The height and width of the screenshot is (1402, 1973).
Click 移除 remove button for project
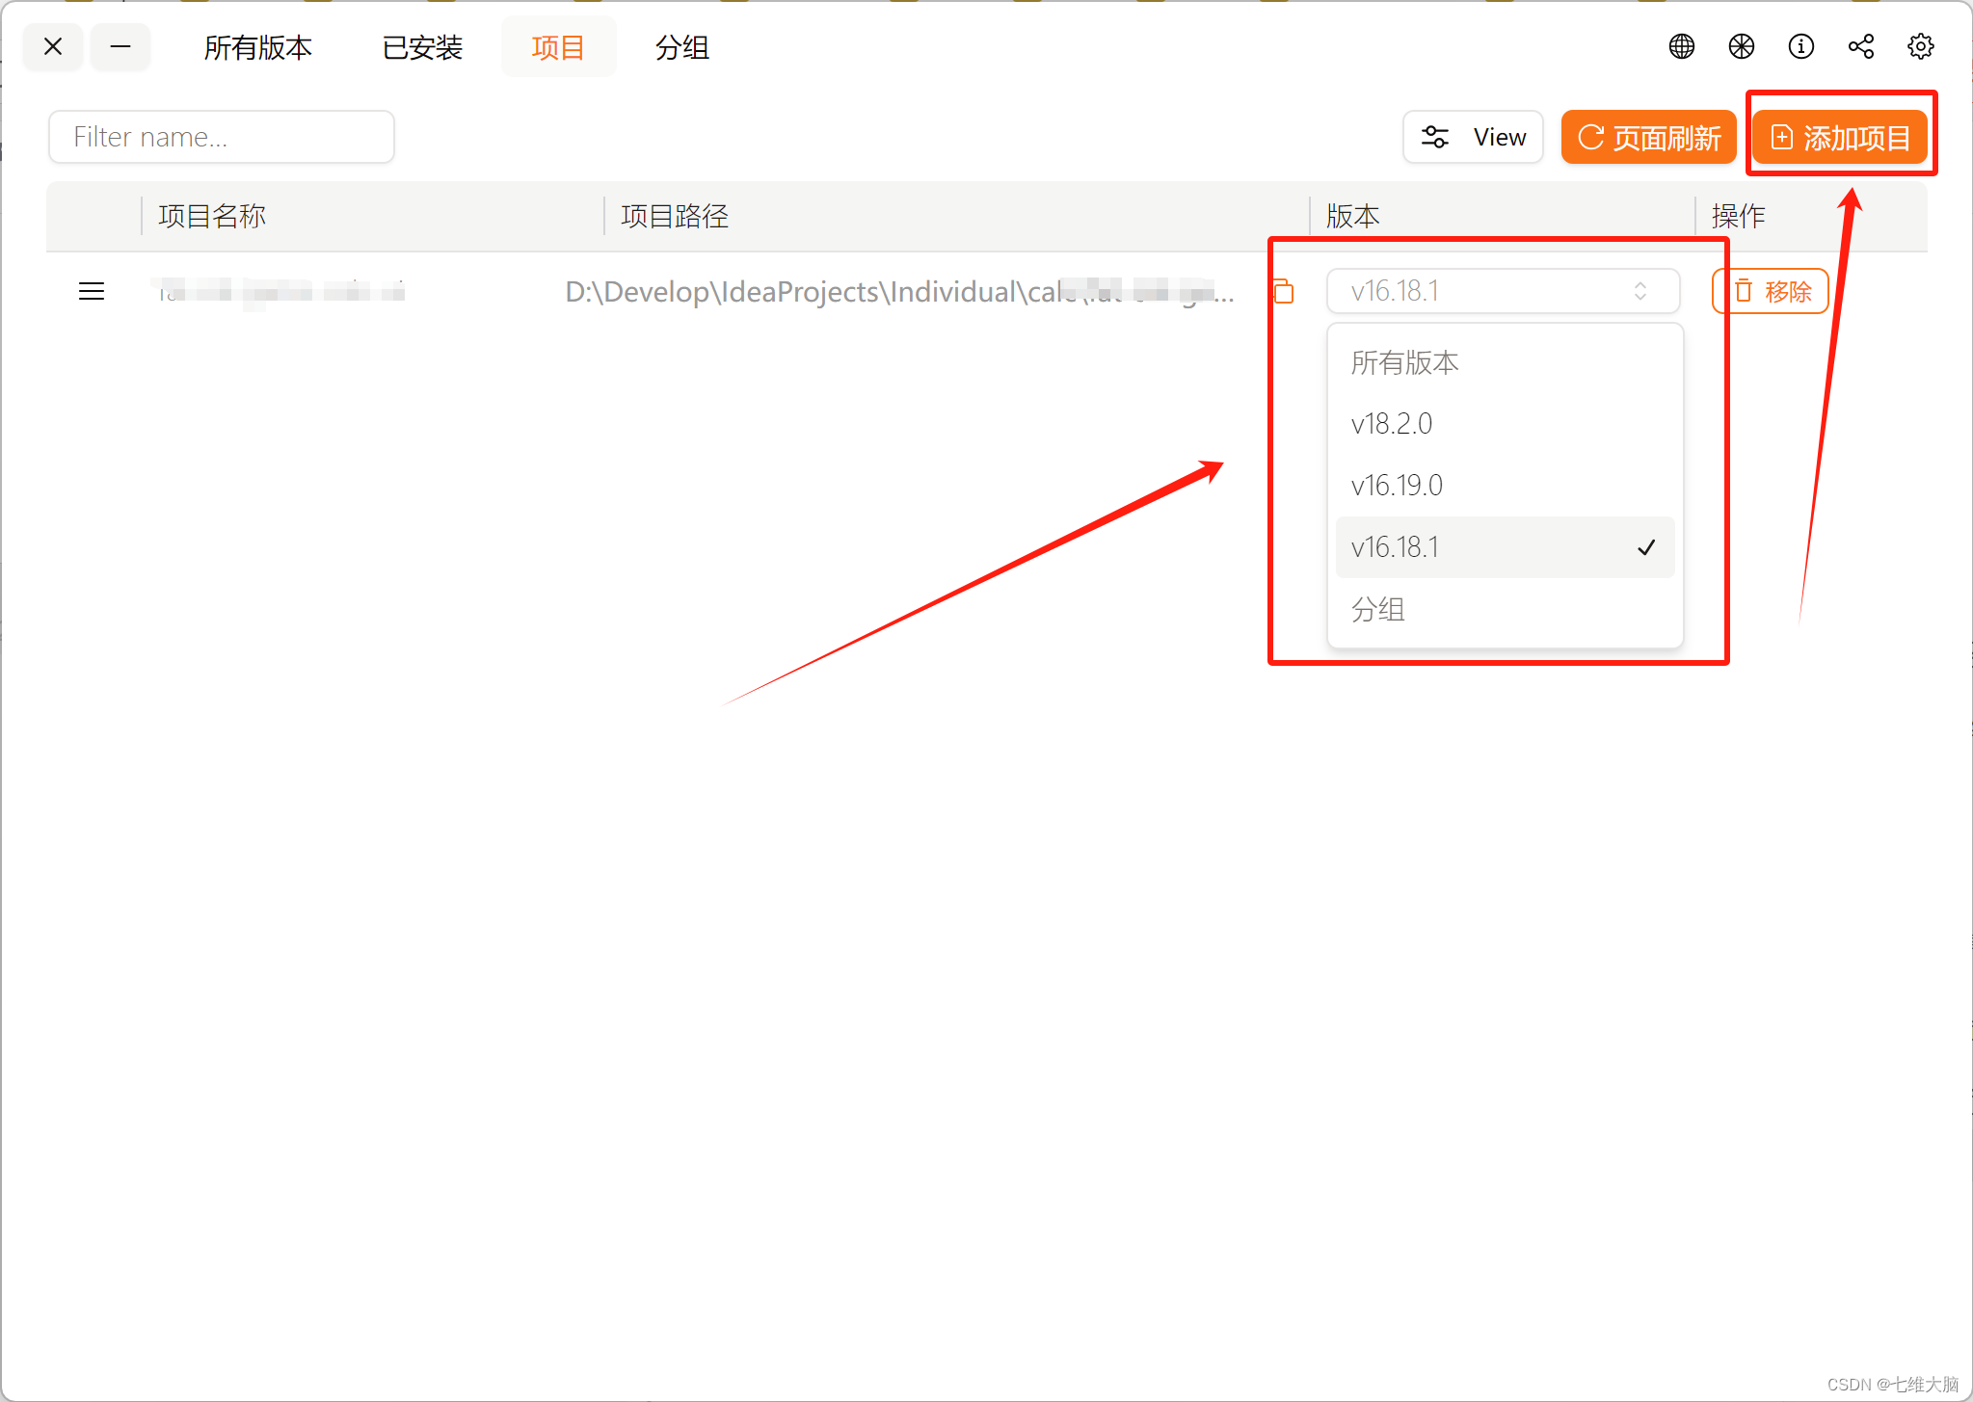(1771, 291)
